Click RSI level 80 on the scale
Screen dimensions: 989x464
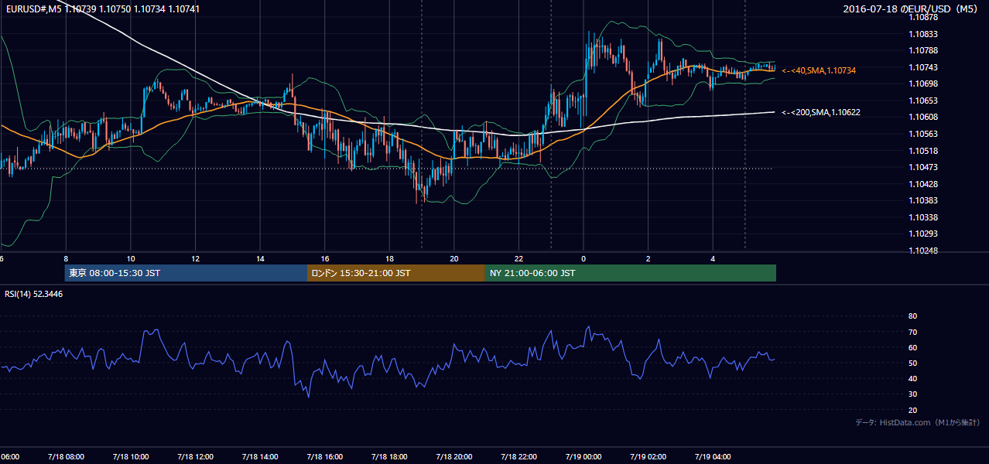click(x=912, y=316)
